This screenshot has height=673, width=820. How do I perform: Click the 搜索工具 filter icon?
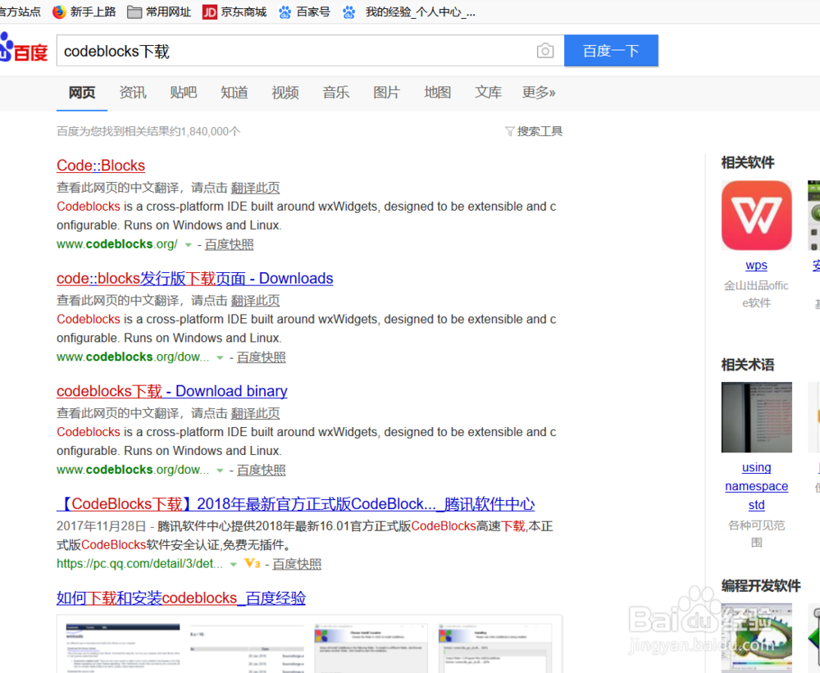(509, 131)
